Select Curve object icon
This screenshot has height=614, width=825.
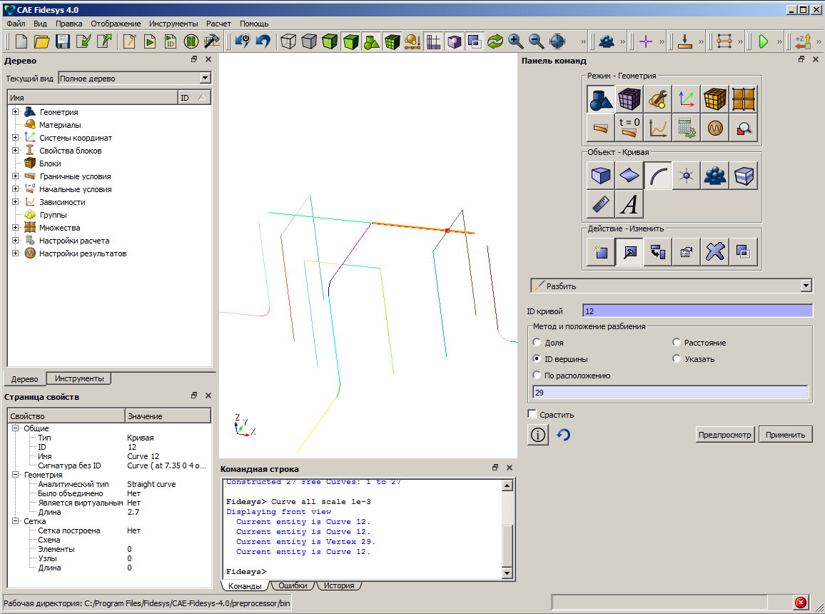(658, 176)
